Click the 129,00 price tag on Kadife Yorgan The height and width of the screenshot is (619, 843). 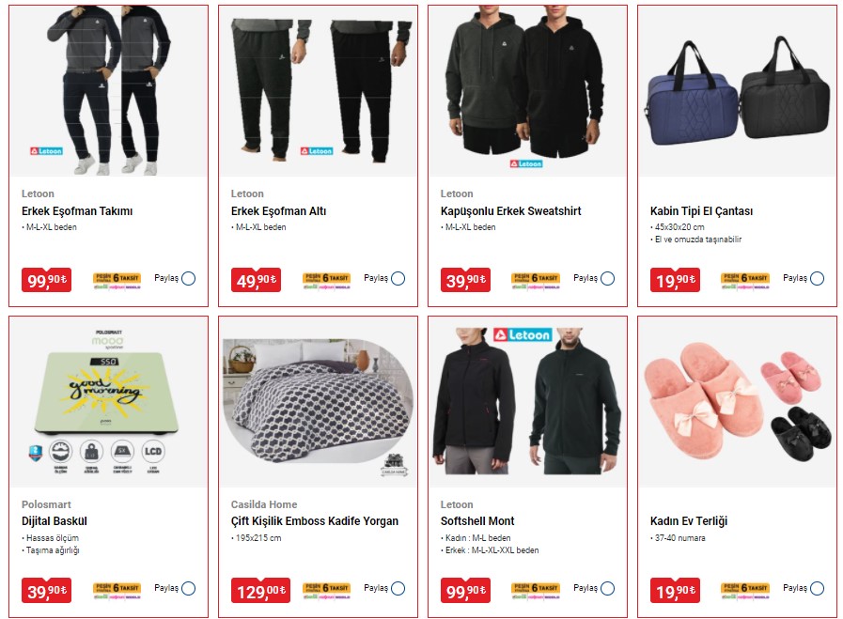coord(260,591)
